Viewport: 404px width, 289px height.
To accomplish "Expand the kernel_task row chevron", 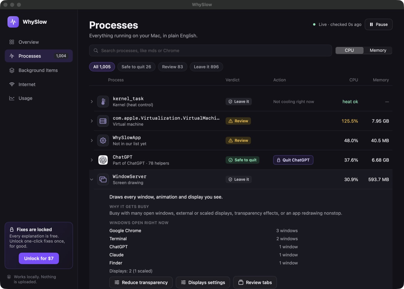I will click(92, 101).
